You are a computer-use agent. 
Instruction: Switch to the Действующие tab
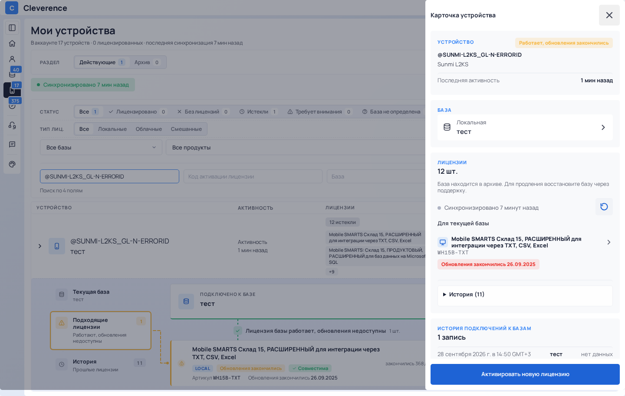[x=102, y=62]
